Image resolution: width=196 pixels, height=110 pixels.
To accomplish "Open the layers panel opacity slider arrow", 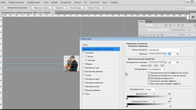I will coord(194,30).
